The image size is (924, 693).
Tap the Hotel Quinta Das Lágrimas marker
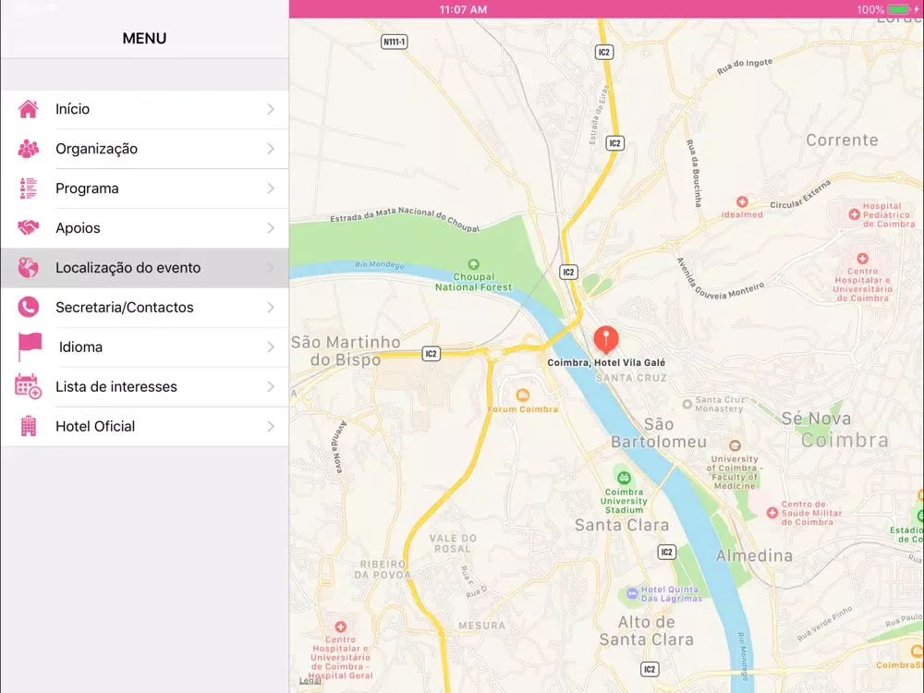632,593
